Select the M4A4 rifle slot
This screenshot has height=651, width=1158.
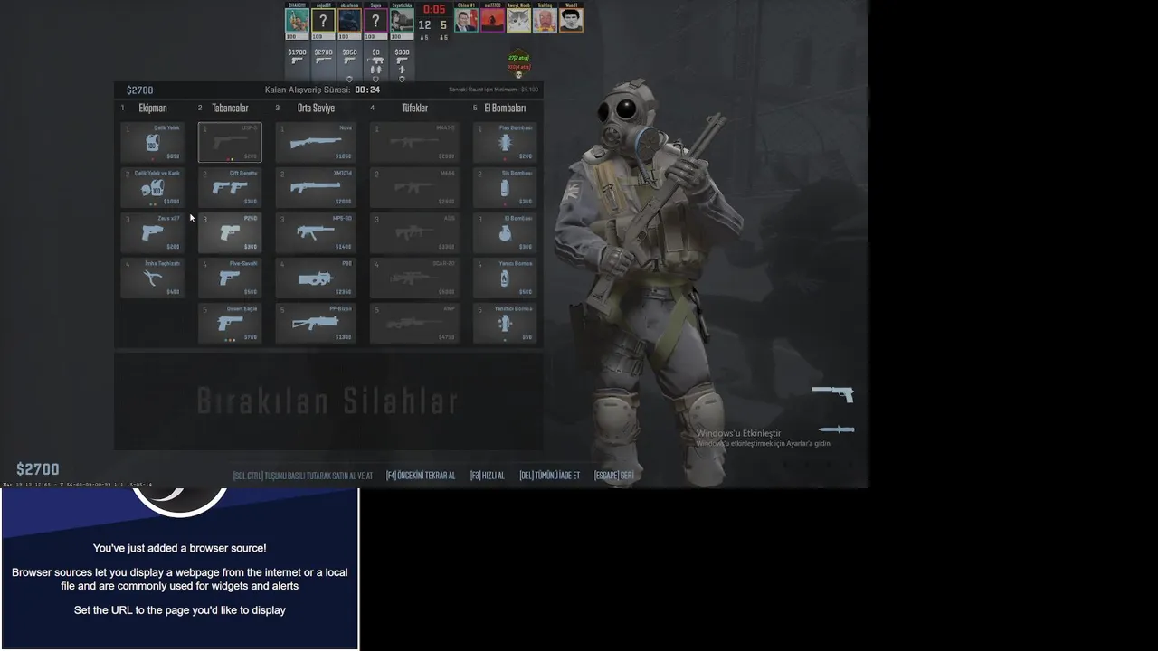coord(414,188)
